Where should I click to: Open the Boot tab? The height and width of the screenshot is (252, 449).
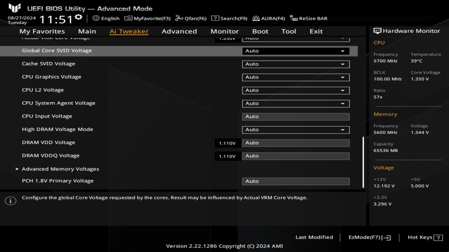[260, 31]
